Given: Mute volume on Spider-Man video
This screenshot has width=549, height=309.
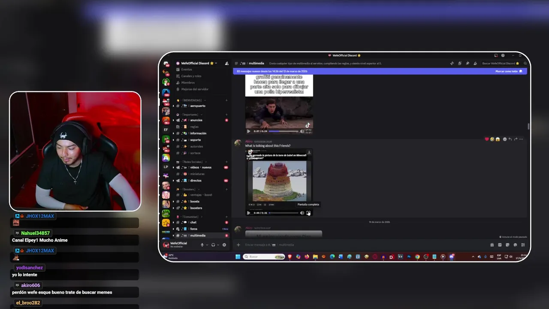Looking at the screenshot, I should (302, 131).
